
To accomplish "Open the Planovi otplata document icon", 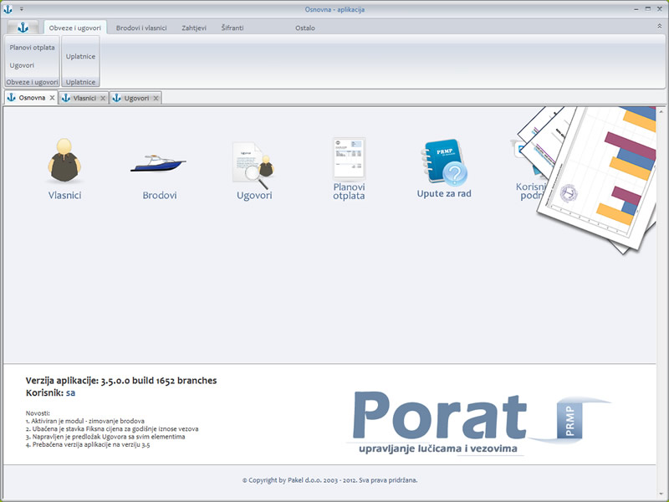I will (x=349, y=158).
